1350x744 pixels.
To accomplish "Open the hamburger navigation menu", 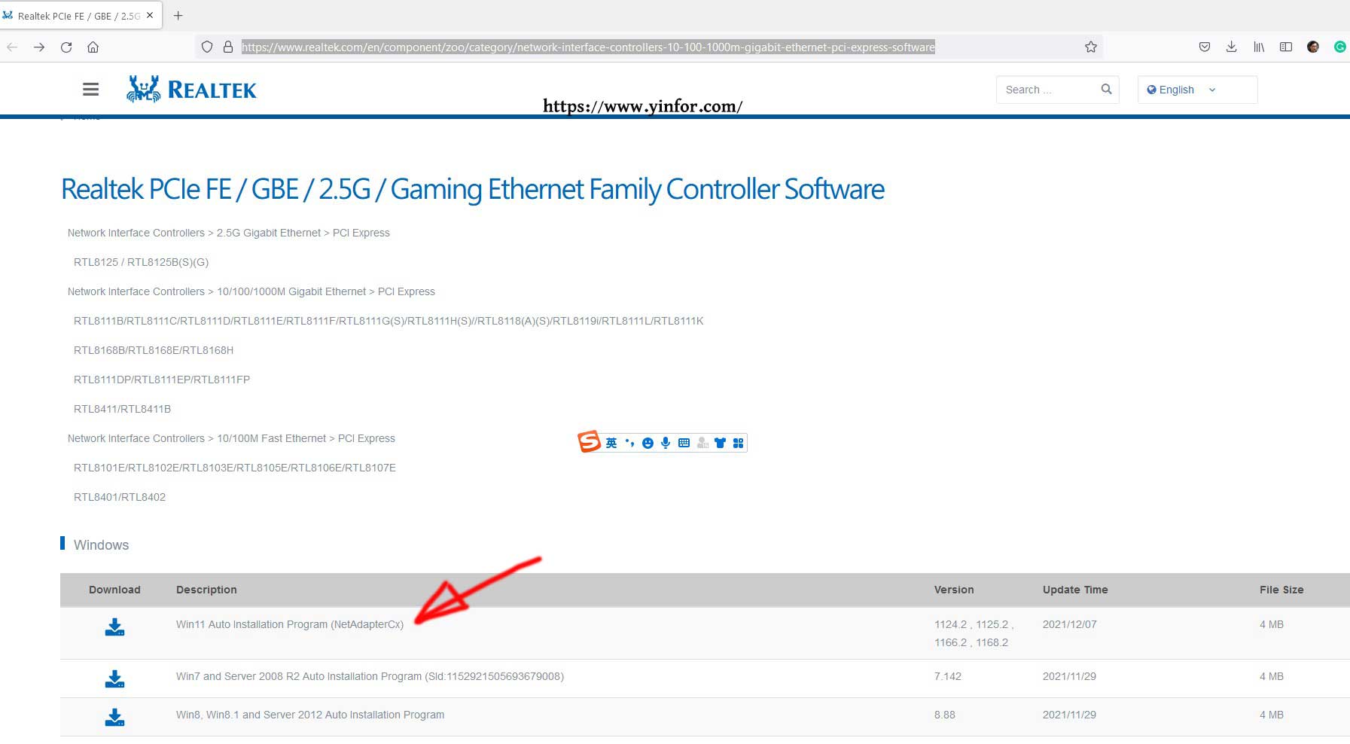I will click(x=90, y=90).
